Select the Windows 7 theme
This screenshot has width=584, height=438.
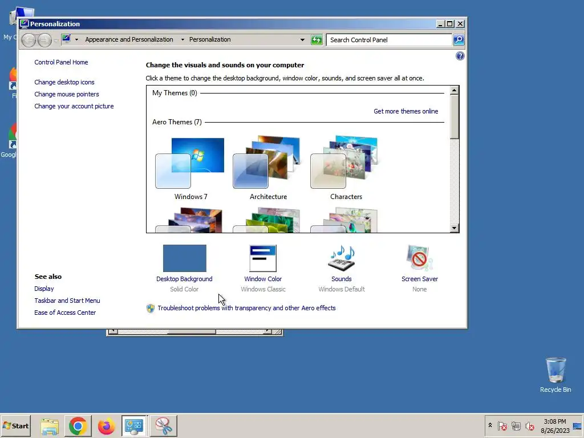point(190,169)
